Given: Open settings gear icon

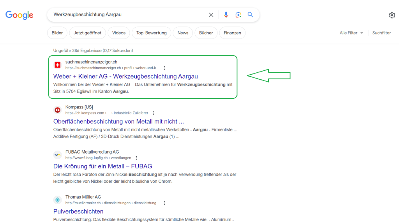Looking at the screenshot, I should point(392,15).
